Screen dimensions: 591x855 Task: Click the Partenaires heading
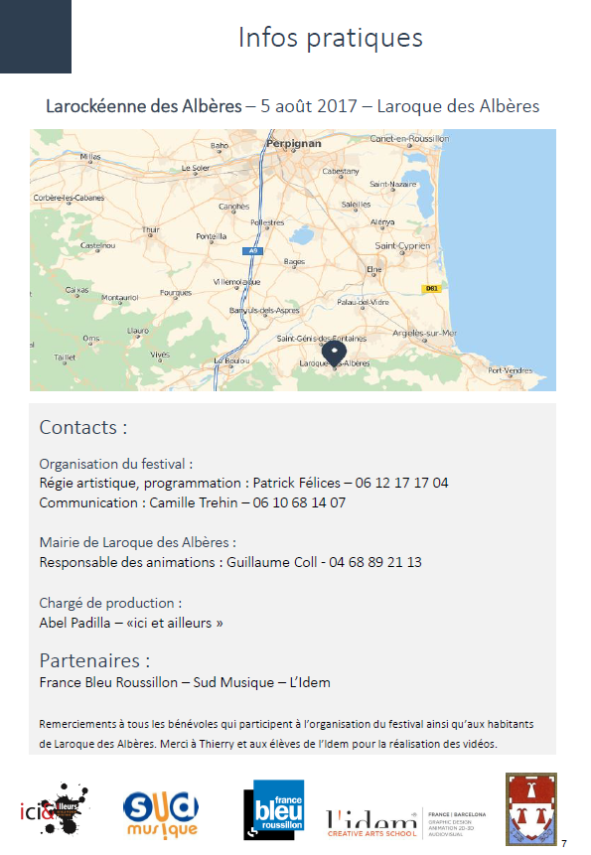[x=94, y=660]
